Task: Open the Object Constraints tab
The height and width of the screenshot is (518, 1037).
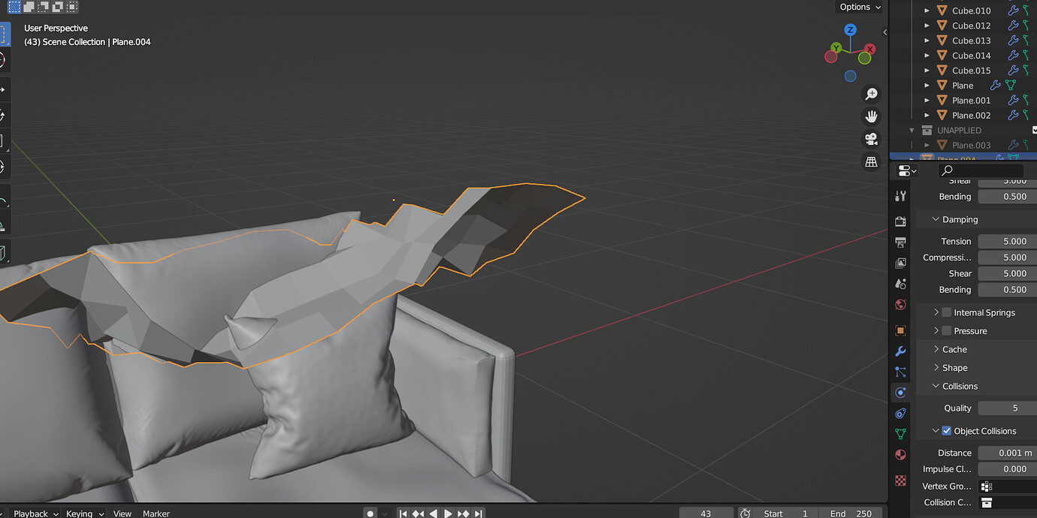Action: click(x=900, y=413)
